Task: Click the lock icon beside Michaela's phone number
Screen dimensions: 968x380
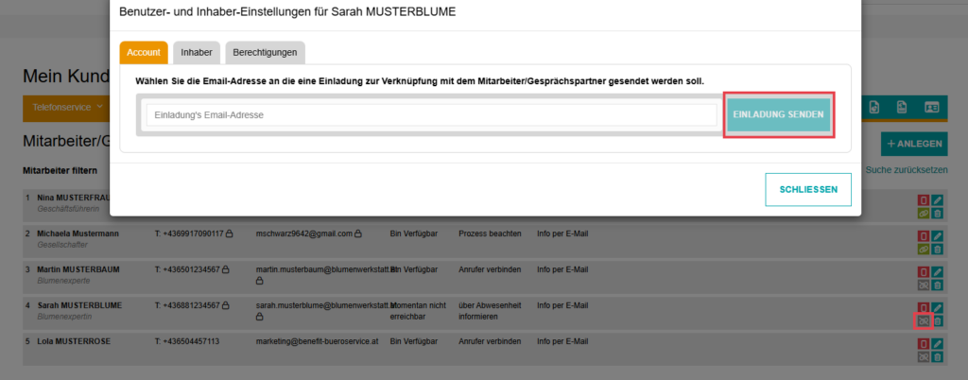Action: tap(229, 233)
